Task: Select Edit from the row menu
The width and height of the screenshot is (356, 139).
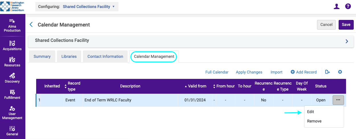Action: (x=311, y=112)
